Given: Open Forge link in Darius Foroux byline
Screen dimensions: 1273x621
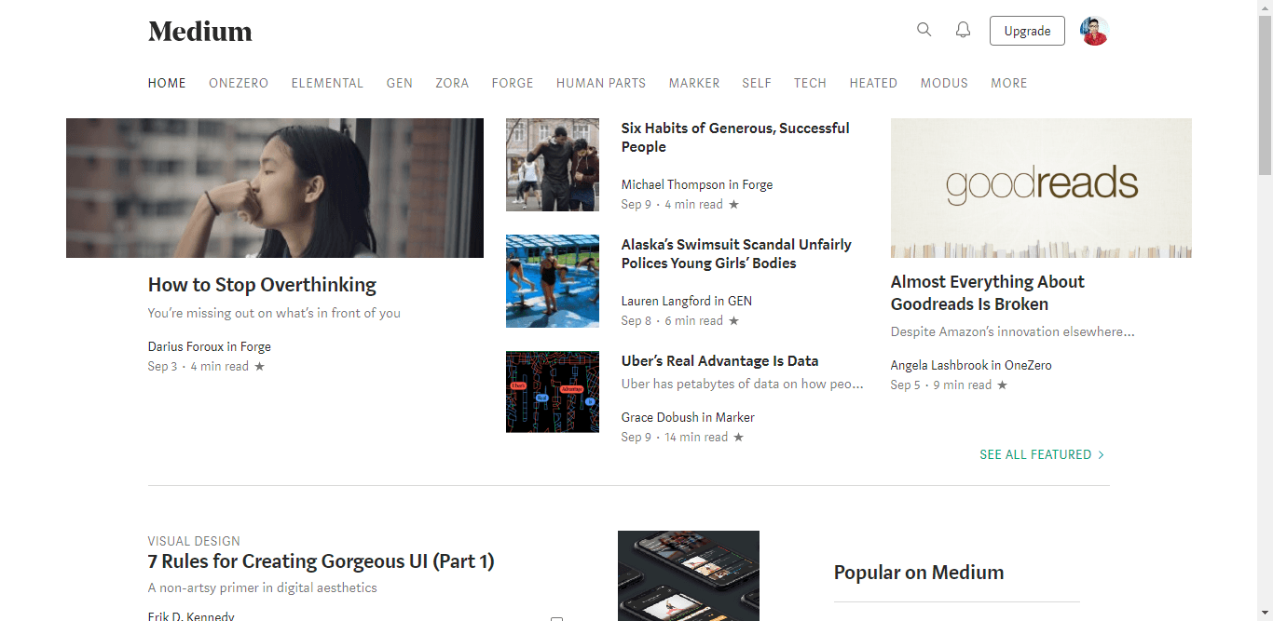Looking at the screenshot, I should click(255, 347).
